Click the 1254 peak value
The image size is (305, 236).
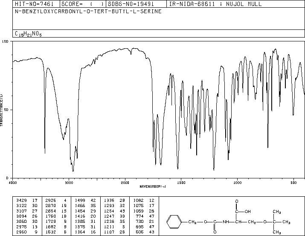click(x=109, y=211)
